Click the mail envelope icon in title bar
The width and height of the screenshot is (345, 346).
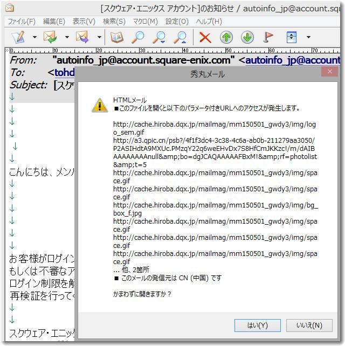[x=10, y=8]
